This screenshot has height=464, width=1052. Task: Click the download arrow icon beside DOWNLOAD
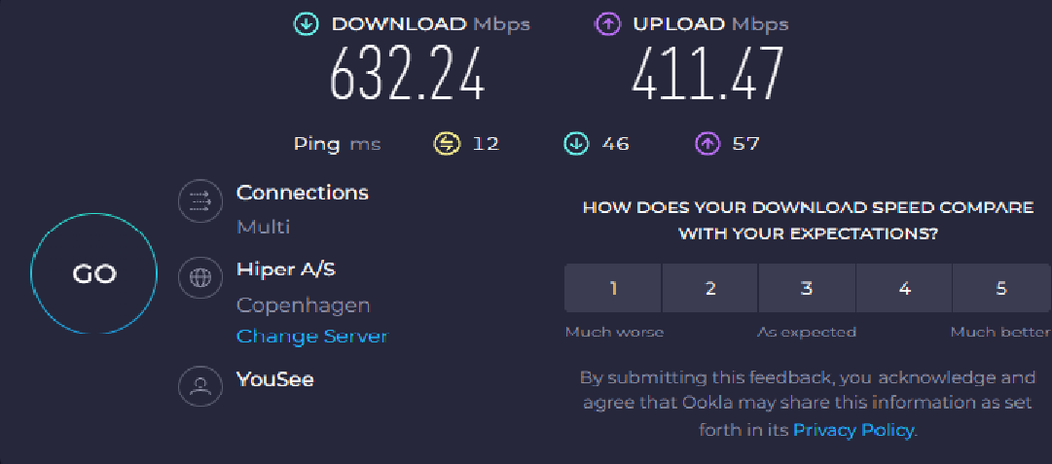307,24
